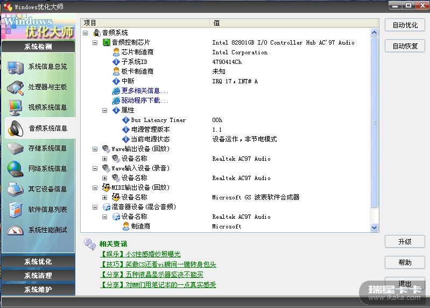Expand 设备名称 under Wave输入设备
The height and width of the screenshot is (308, 430).
tap(104, 178)
